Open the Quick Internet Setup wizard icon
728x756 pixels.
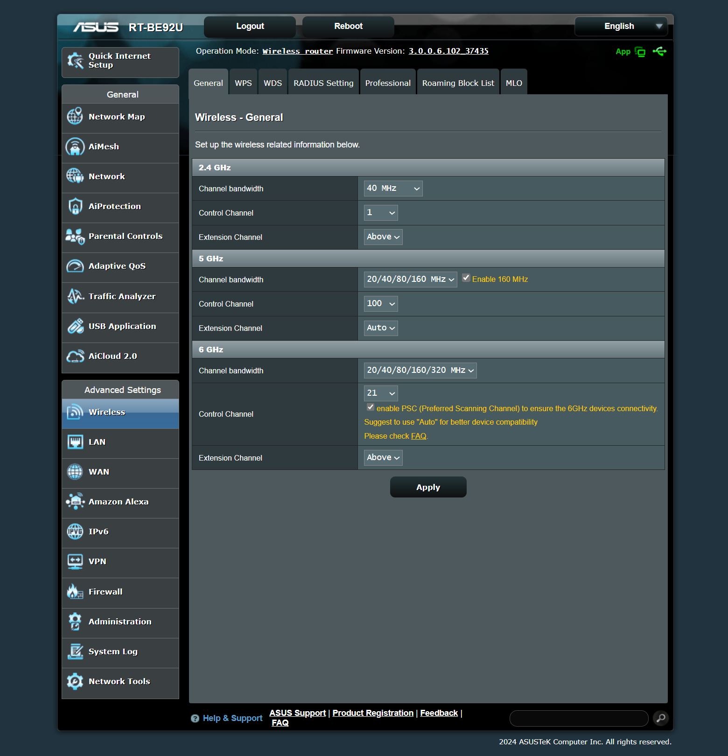coord(75,61)
